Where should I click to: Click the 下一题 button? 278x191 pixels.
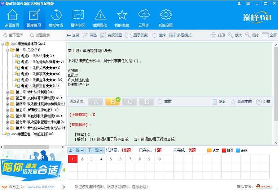96,150
